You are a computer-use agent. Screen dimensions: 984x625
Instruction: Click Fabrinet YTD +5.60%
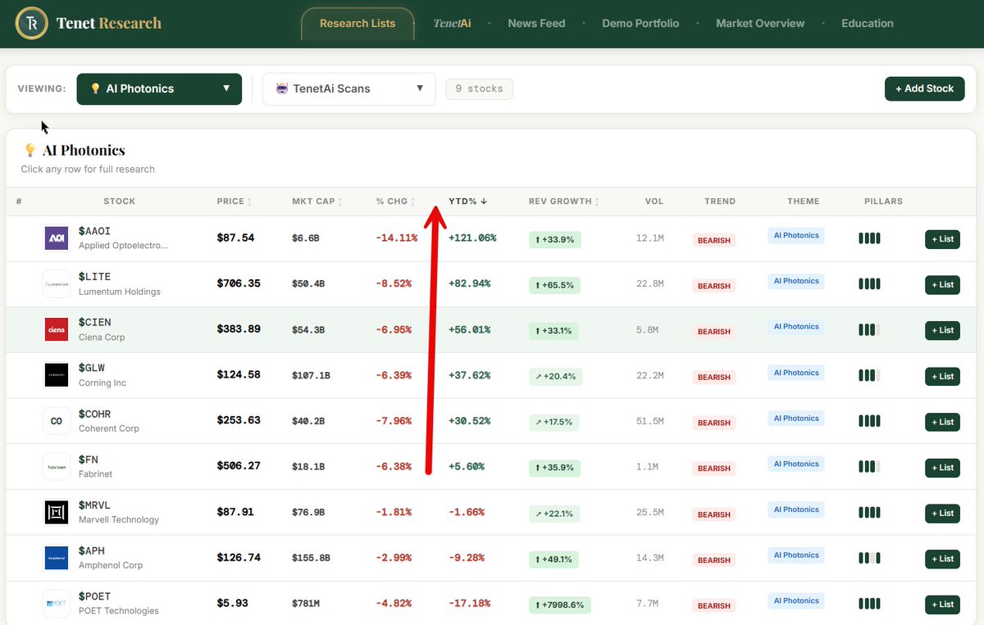pos(468,467)
